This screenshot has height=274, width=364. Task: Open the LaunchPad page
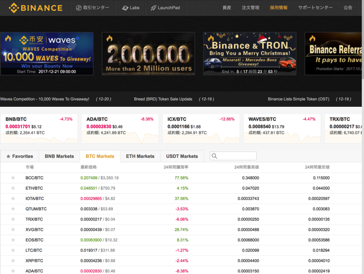165,8
